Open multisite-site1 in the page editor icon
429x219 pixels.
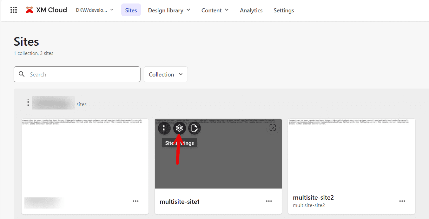pyautogui.click(x=195, y=128)
